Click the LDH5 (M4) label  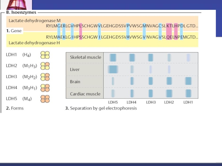(x=19, y=99)
